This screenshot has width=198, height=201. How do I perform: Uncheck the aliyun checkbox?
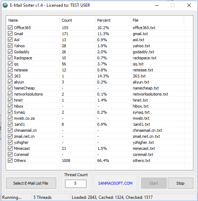coord(10,82)
